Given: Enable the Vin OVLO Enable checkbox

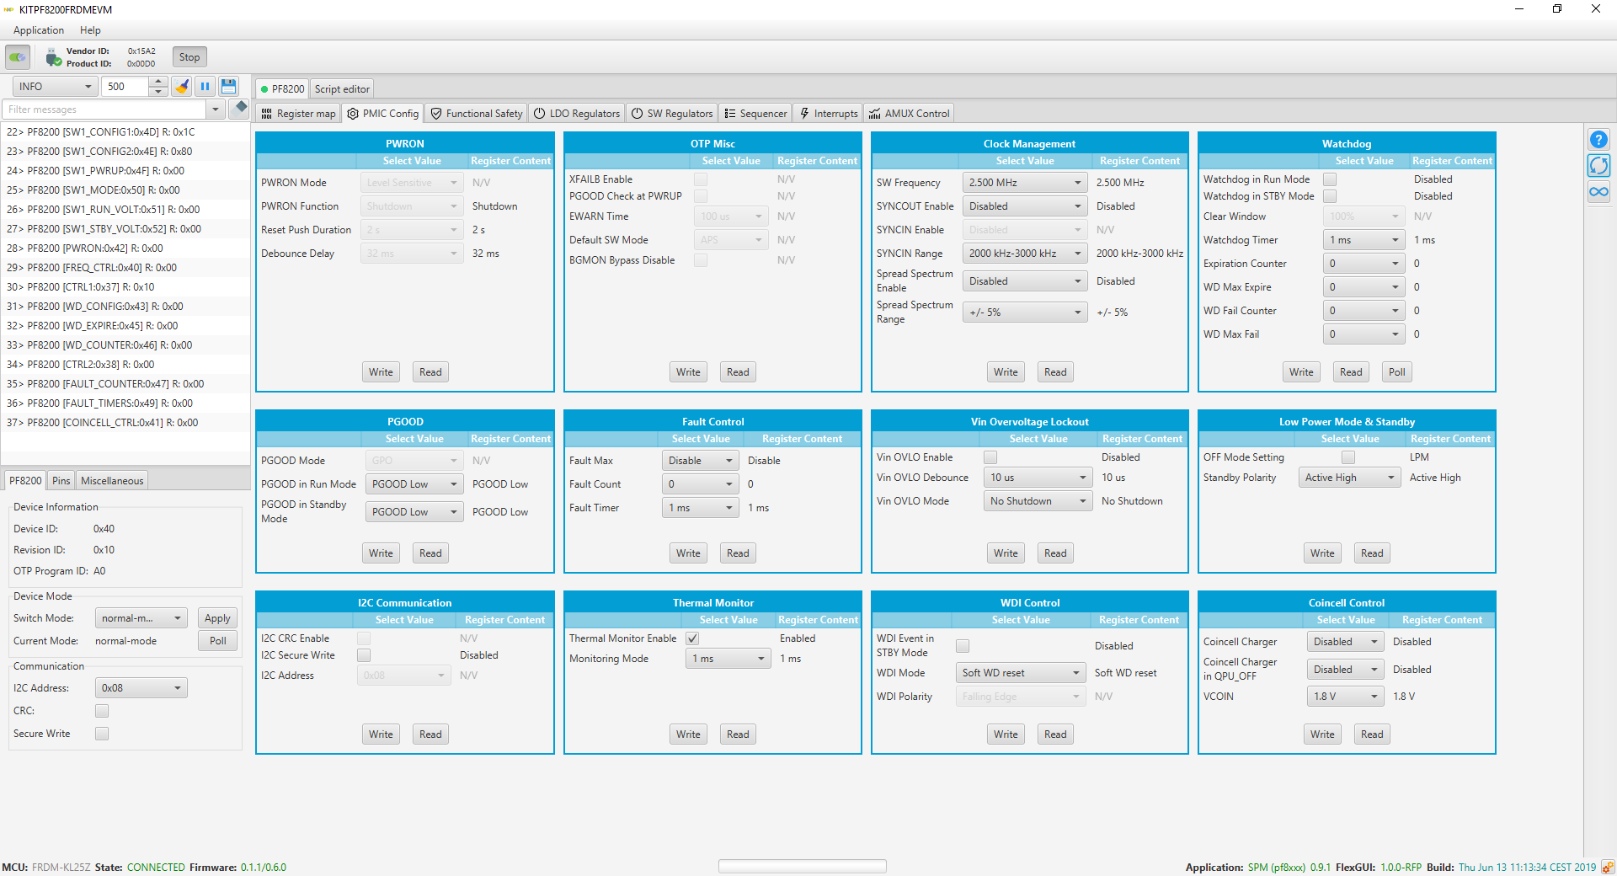Looking at the screenshot, I should (x=990, y=457).
